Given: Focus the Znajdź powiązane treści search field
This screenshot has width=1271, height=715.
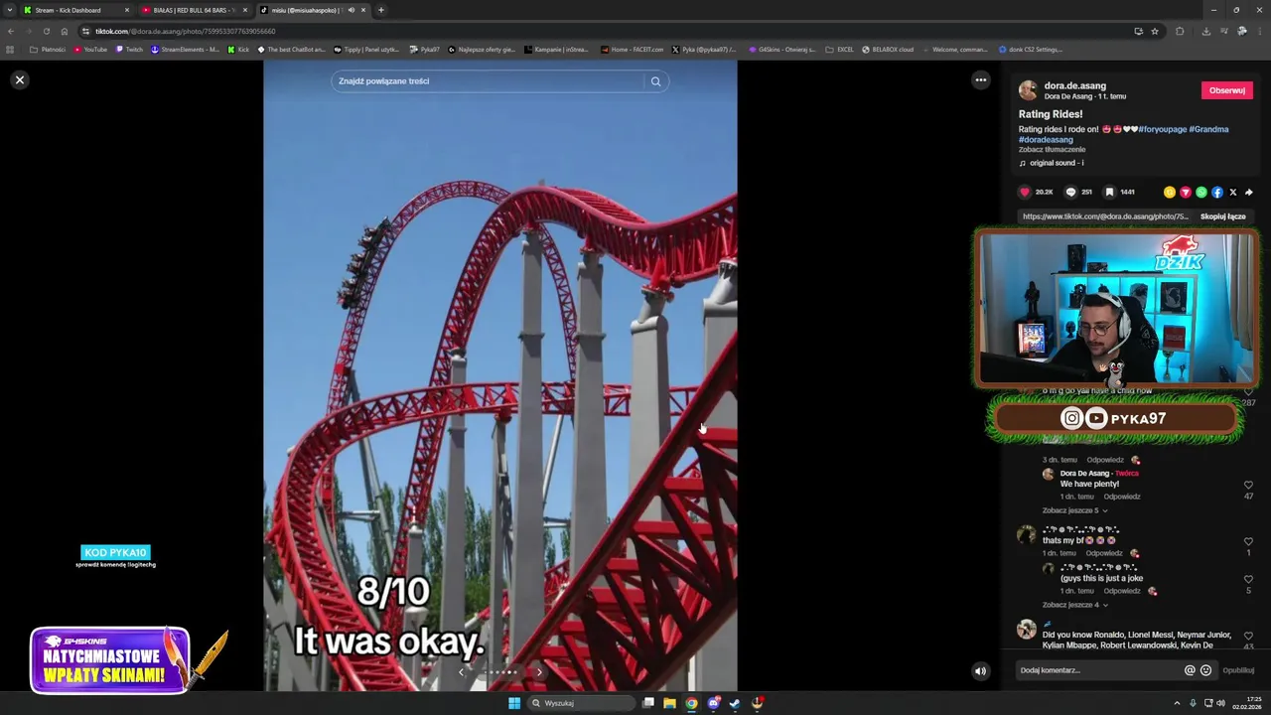Looking at the screenshot, I should (490, 81).
